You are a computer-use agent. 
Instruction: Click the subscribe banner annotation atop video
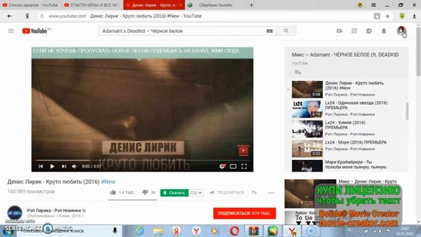click(142, 53)
